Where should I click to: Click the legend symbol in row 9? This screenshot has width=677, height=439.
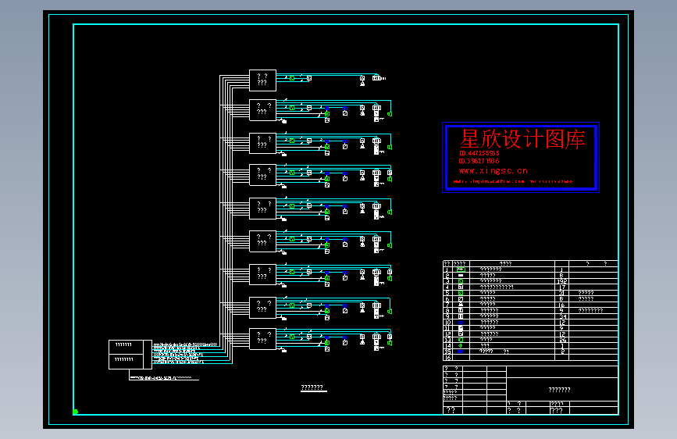(x=461, y=316)
